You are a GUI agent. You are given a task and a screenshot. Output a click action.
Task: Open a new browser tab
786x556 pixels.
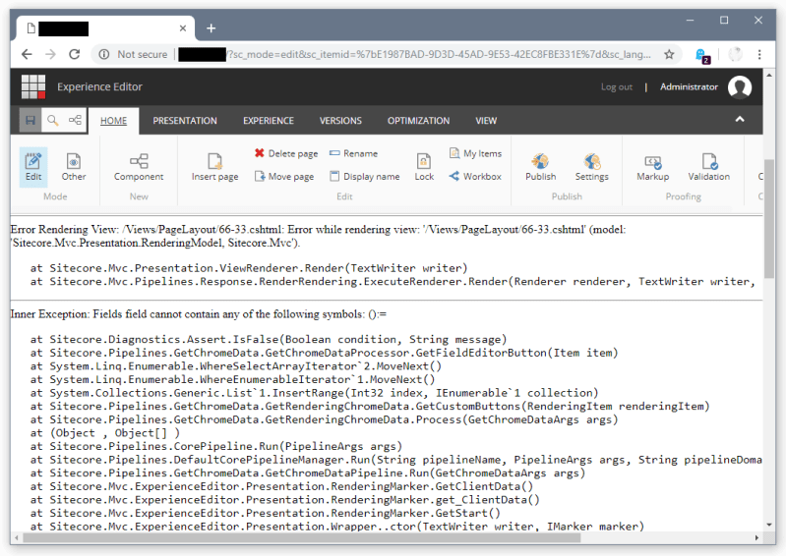pos(212,28)
